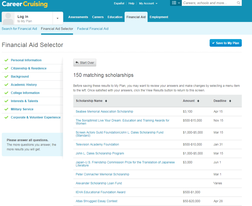Screen dimensions: 252x206
Task: Click the Jan 31 deadline cell
Action: pyautogui.click(x=218, y=144)
